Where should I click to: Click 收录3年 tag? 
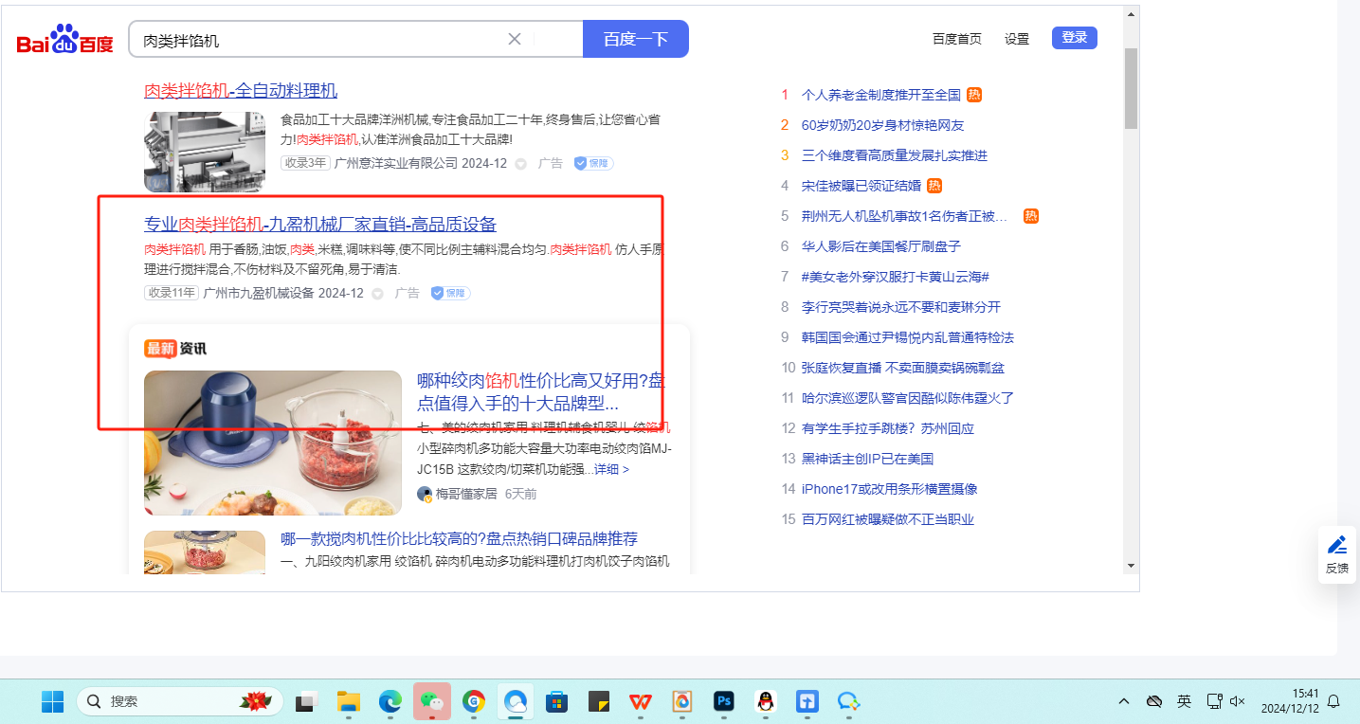pos(305,163)
